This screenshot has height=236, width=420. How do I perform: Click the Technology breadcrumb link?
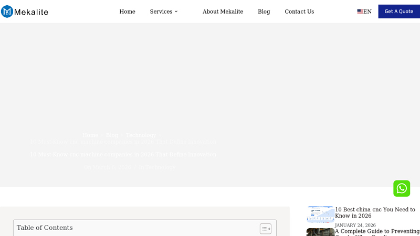tap(141, 135)
